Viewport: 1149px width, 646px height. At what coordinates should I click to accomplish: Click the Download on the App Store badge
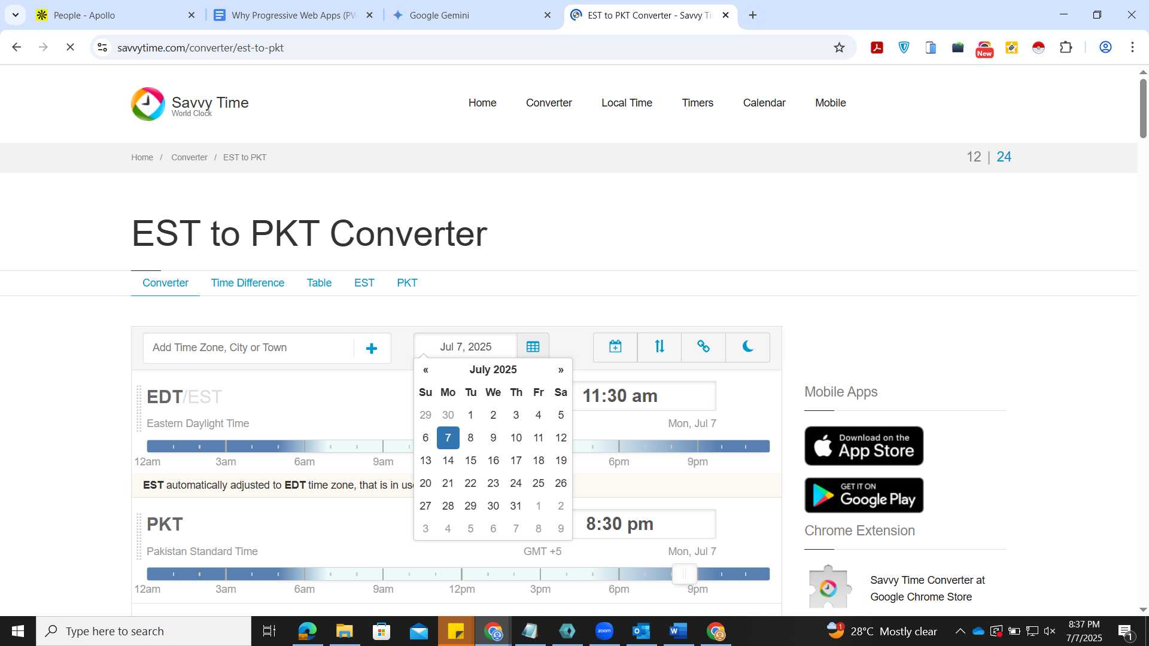[864, 446]
